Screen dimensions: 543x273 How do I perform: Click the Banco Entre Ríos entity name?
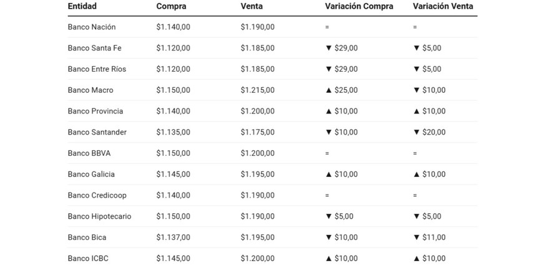click(x=97, y=69)
